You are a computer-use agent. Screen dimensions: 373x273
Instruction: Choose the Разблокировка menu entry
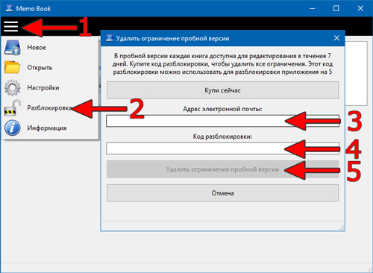point(50,107)
